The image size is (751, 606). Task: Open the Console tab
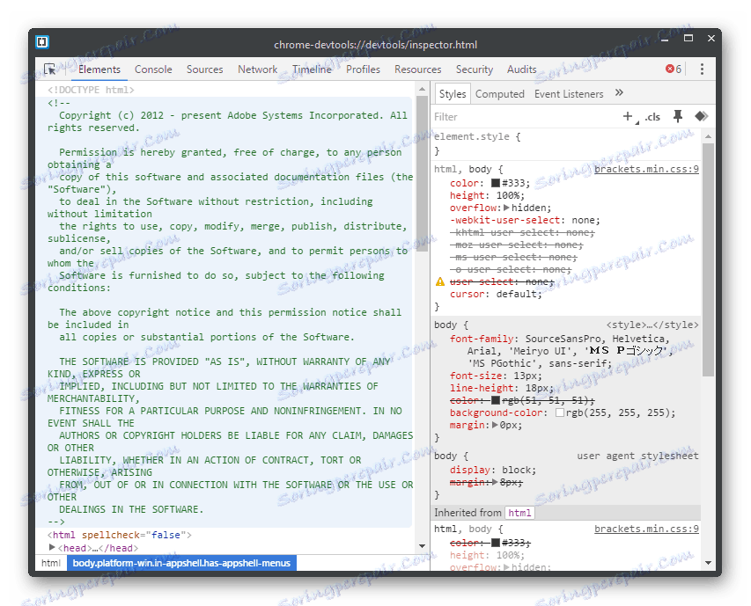[x=153, y=69]
